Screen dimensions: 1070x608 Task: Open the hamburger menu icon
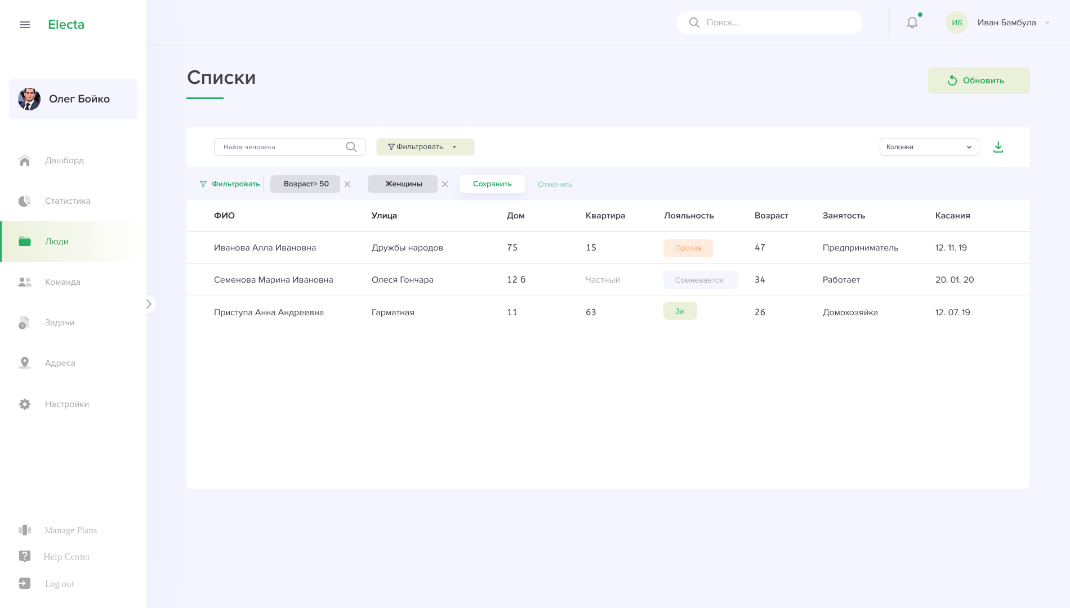[x=25, y=25]
